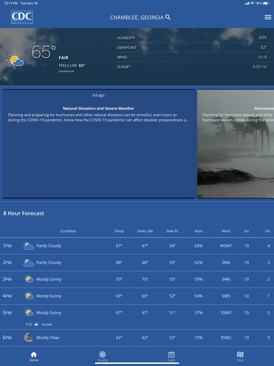Open the Daily forecast tab
Viewport: 274px width, 366px height.
coord(171,357)
